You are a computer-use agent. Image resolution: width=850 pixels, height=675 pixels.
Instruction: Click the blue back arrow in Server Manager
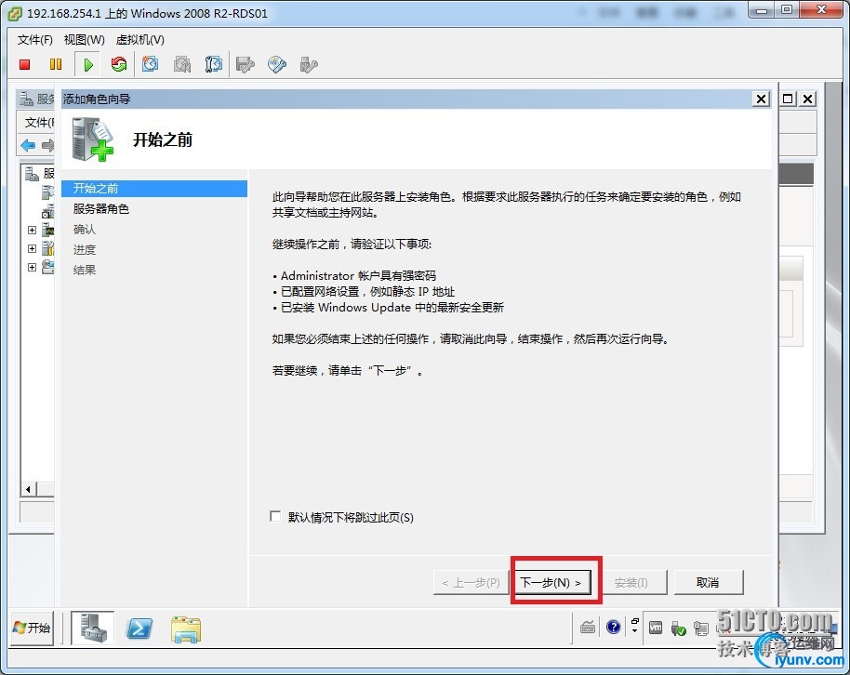28,145
